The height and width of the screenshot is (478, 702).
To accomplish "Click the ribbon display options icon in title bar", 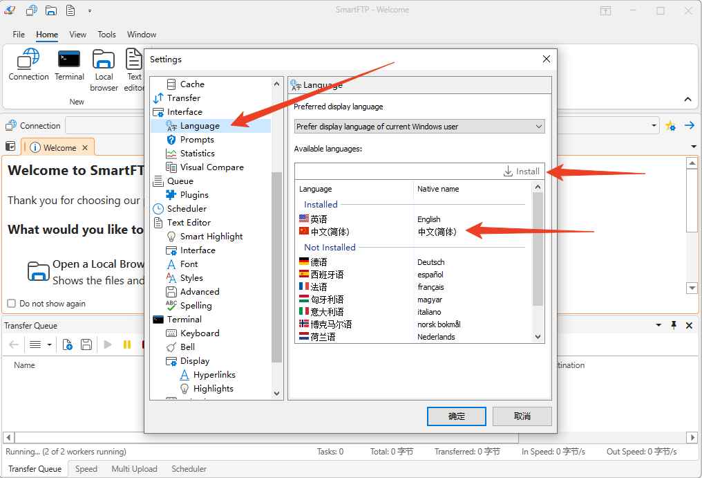I will coord(605,11).
